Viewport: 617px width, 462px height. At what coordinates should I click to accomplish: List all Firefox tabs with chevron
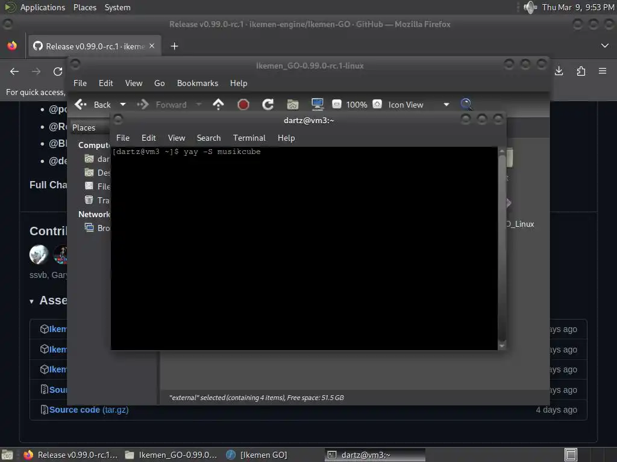coord(605,46)
